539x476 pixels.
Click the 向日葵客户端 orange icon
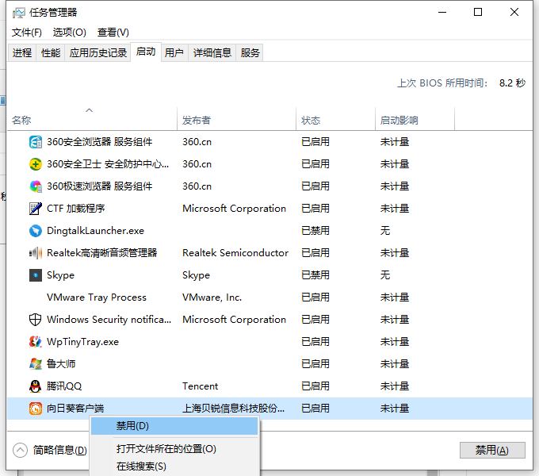(x=36, y=409)
